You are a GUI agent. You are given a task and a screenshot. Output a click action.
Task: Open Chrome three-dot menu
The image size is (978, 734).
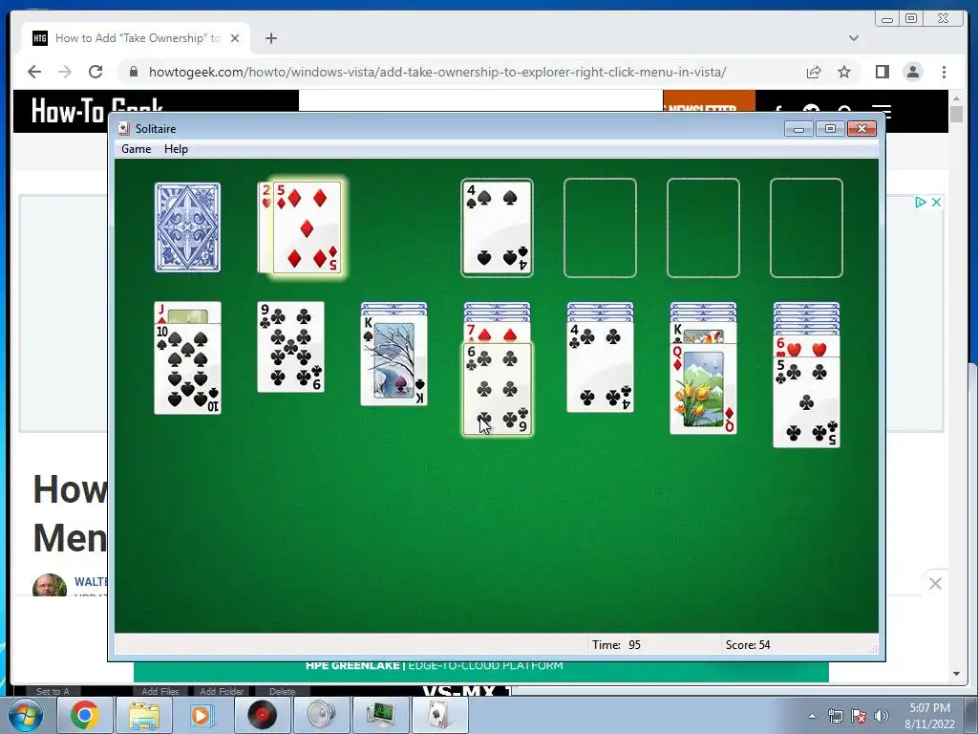click(x=944, y=72)
